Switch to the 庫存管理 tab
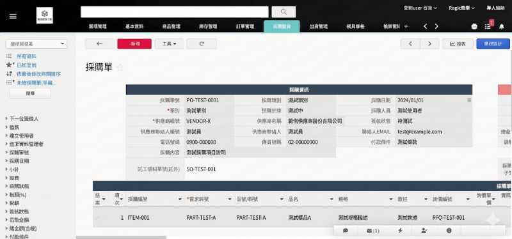The height and width of the screenshot is (239, 512). click(208, 27)
